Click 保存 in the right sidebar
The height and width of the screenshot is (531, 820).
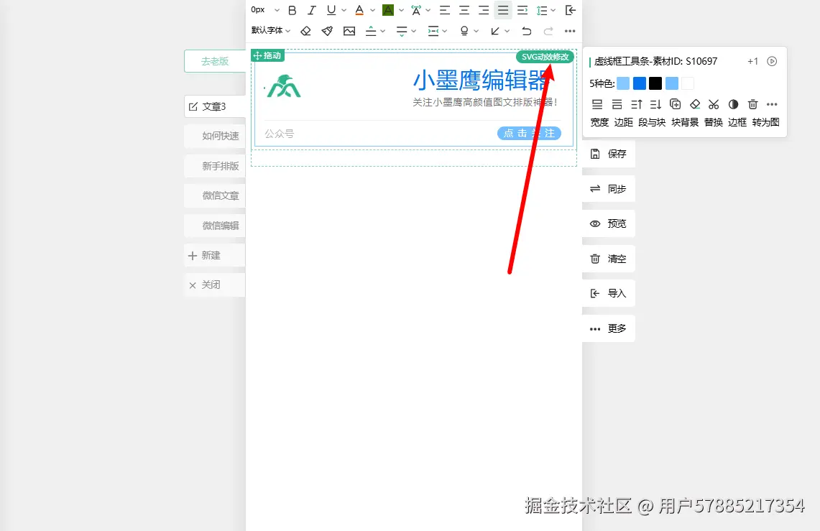609,154
